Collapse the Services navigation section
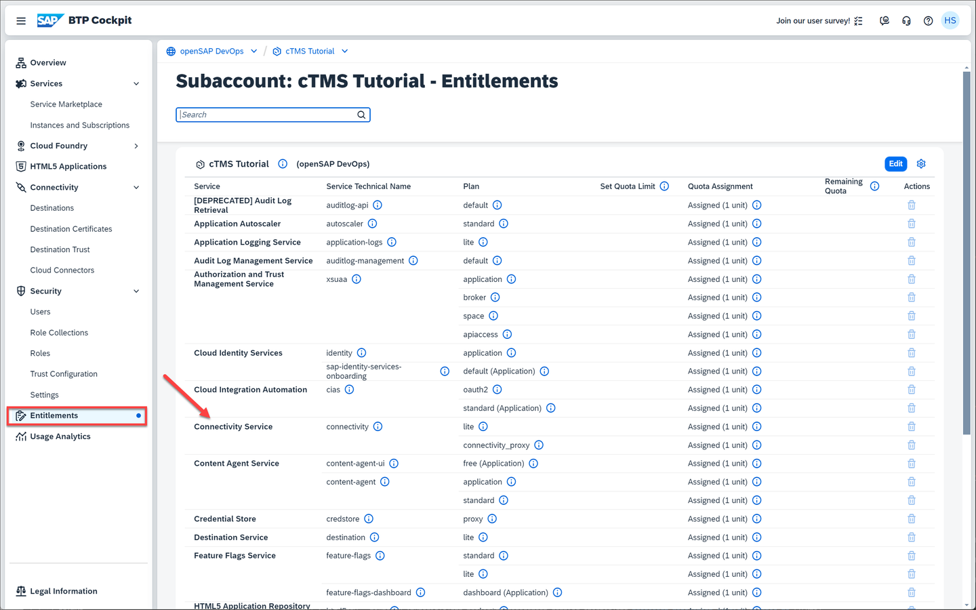The image size is (976, 610). (x=136, y=84)
